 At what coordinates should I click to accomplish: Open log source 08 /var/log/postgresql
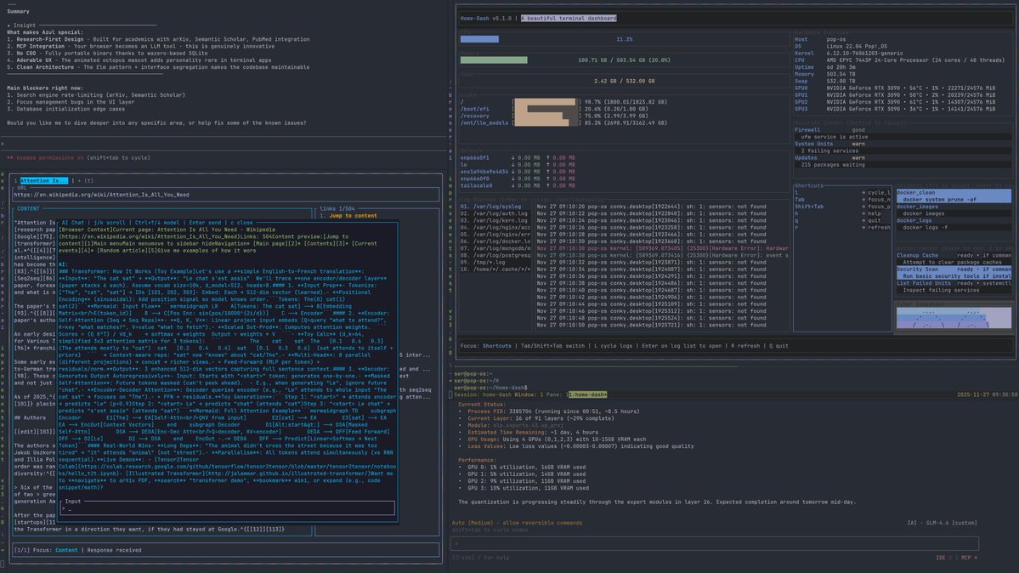pos(495,256)
